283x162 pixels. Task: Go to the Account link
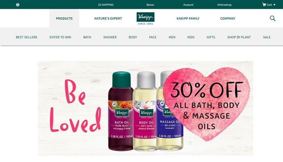point(188,5)
